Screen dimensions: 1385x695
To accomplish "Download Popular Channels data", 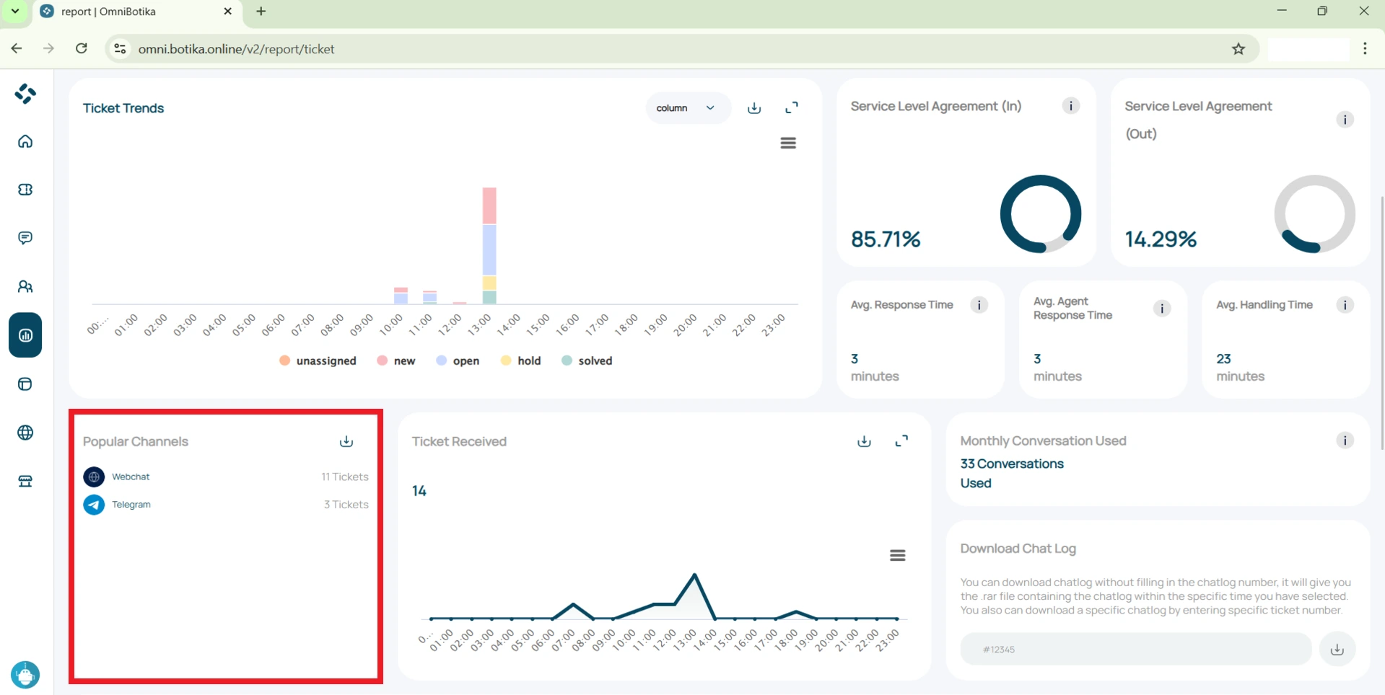I will click(x=346, y=441).
